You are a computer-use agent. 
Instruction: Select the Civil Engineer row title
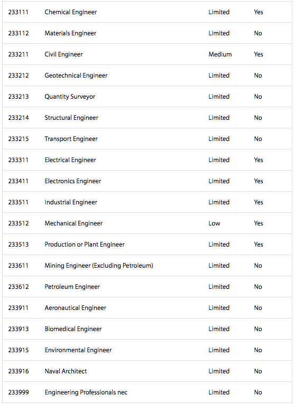click(x=63, y=54)
